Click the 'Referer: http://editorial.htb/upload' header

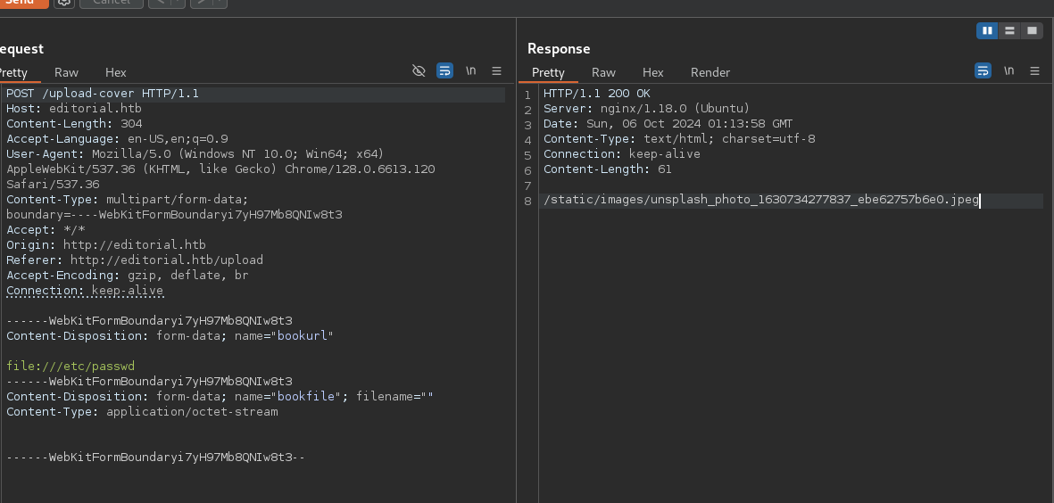click(135, 260)
